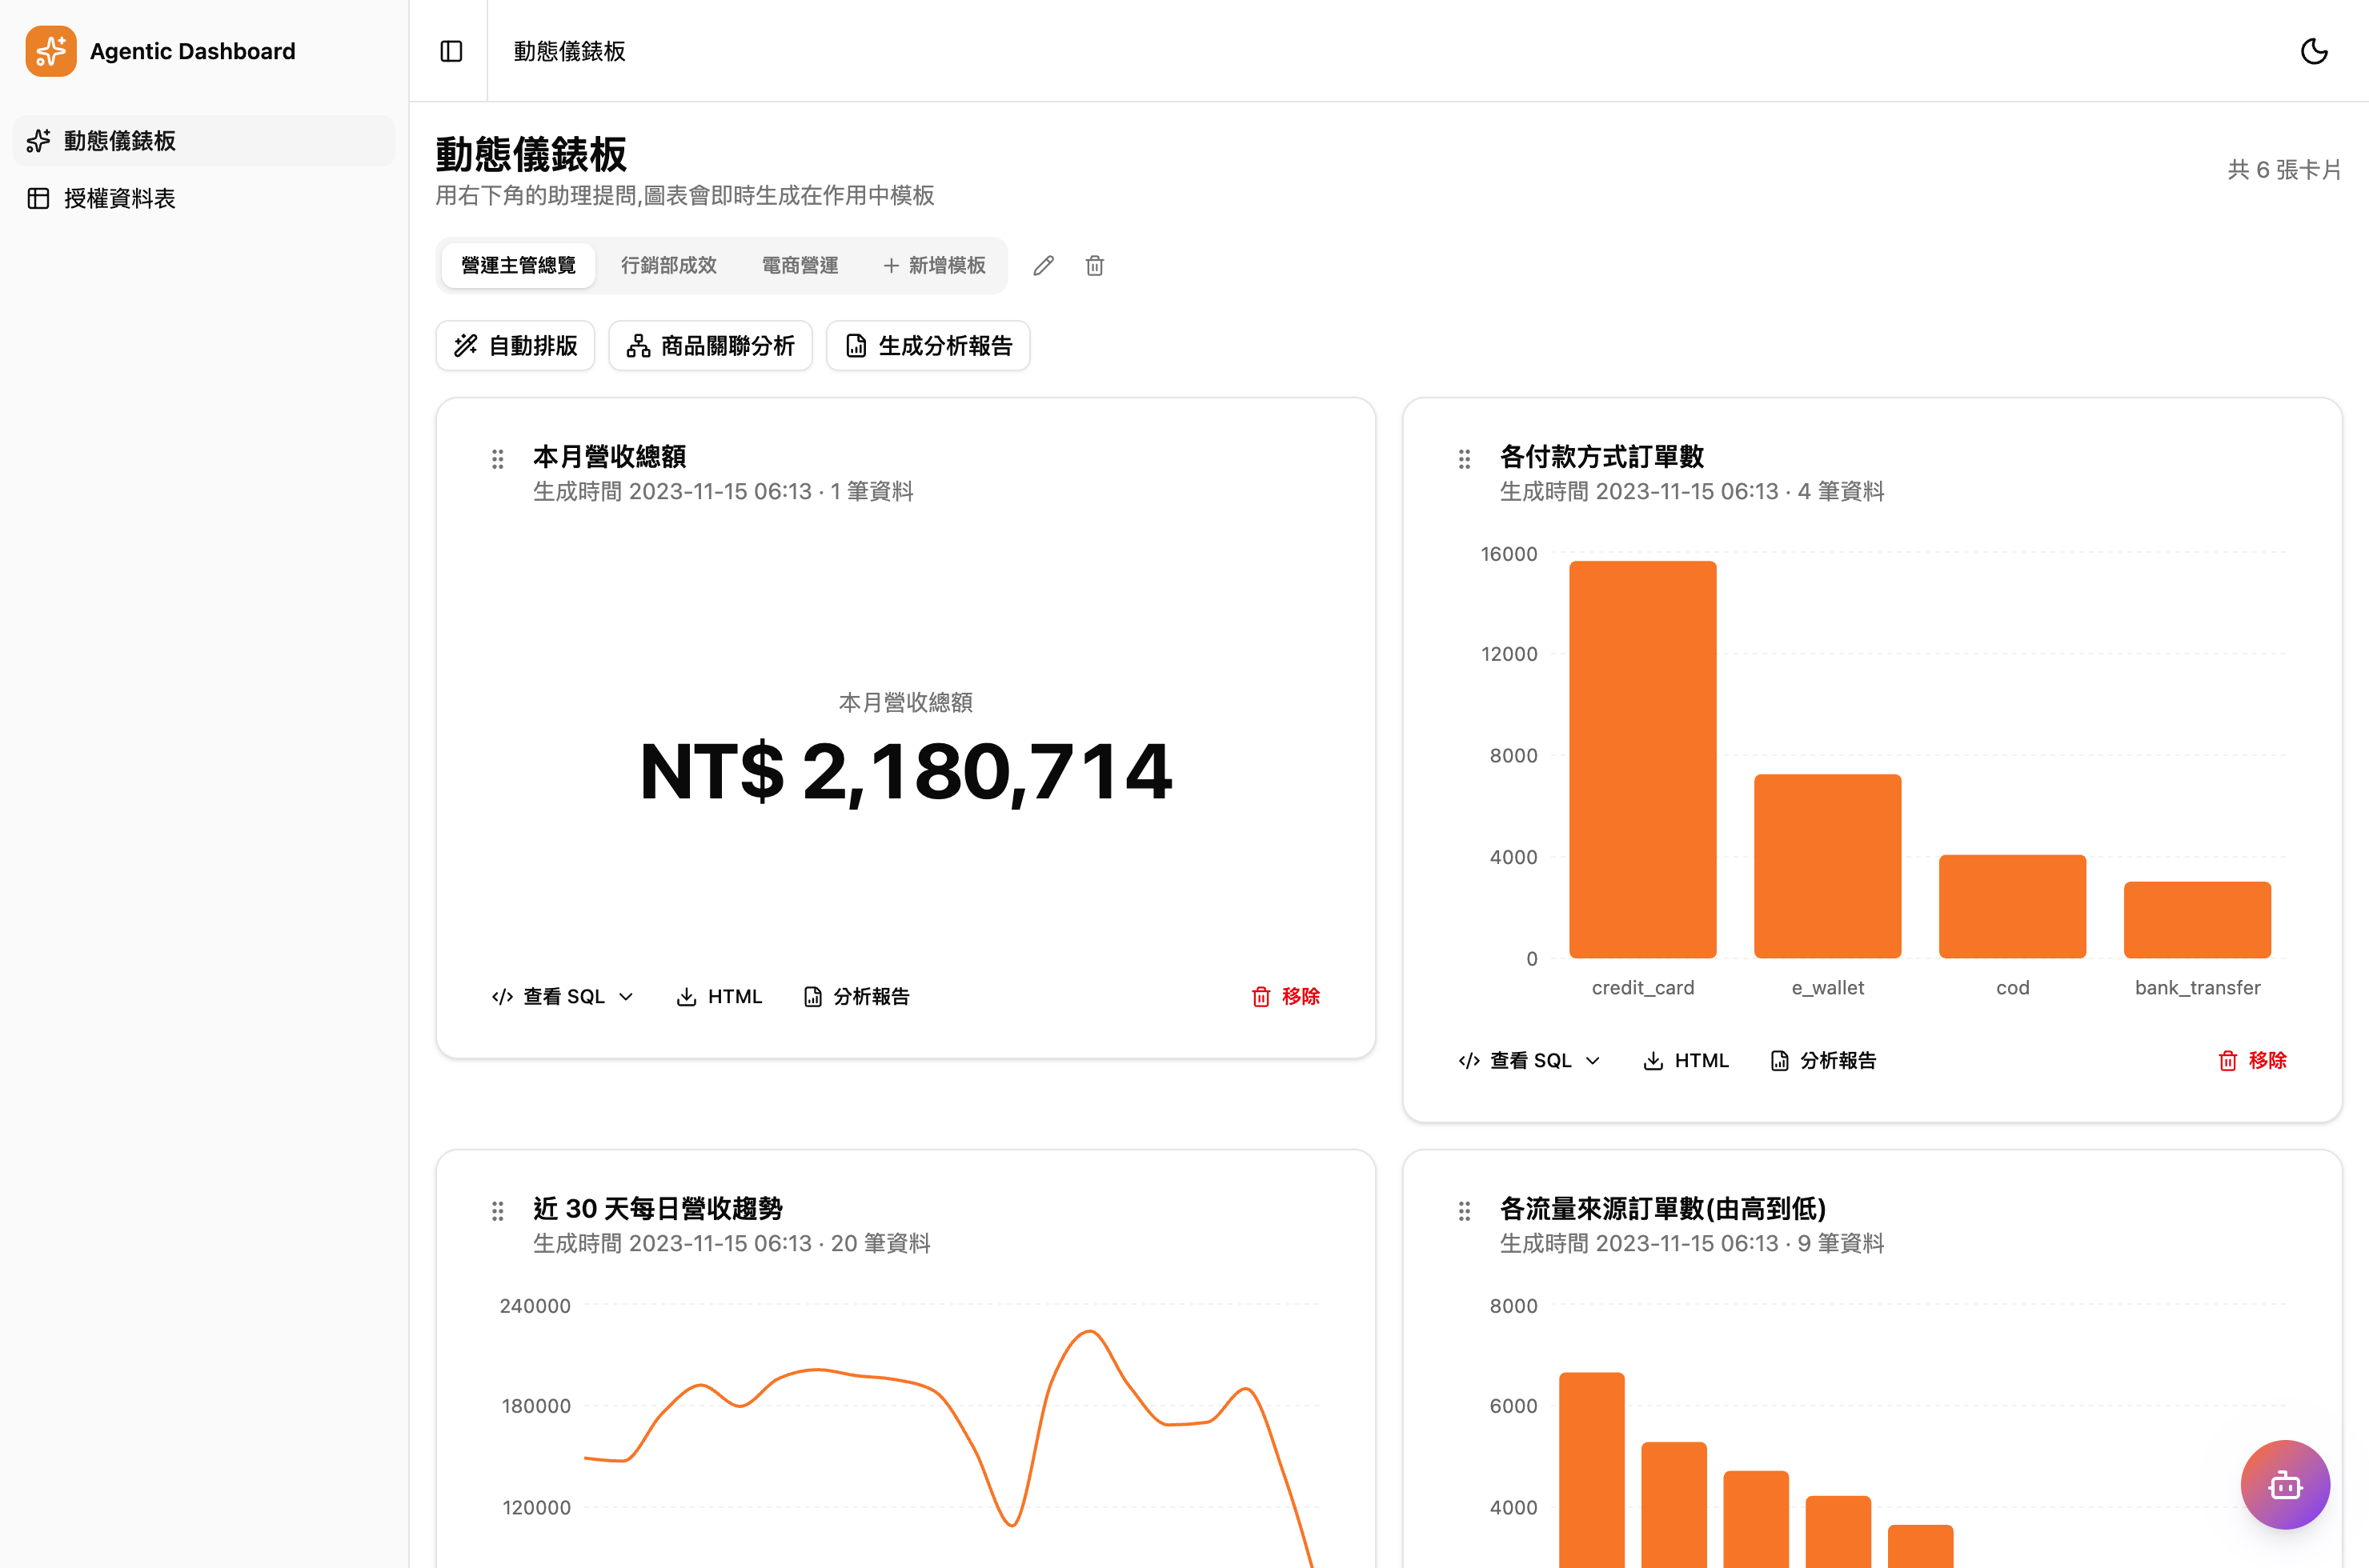Open the assistant chatbot floating button

point(2285,1484)
